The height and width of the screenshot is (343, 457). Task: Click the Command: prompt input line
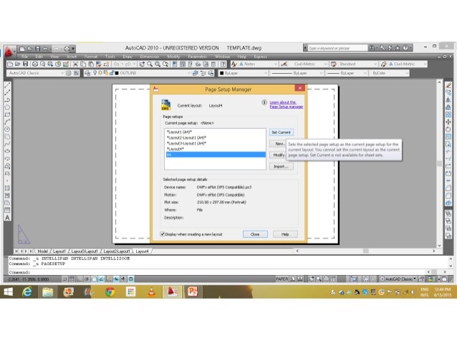(x=217, y=272)
